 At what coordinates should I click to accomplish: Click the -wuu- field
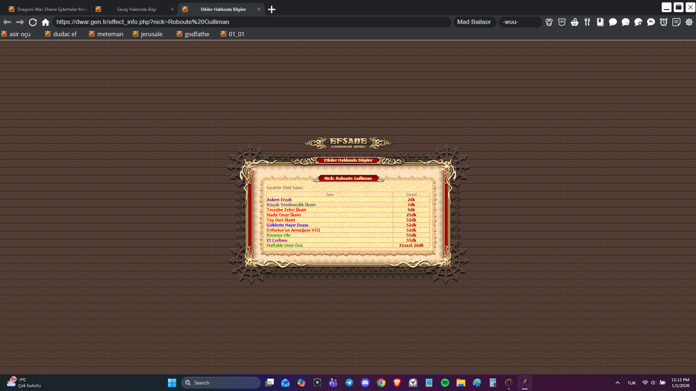pyautogui.click(x=520, y=22)
